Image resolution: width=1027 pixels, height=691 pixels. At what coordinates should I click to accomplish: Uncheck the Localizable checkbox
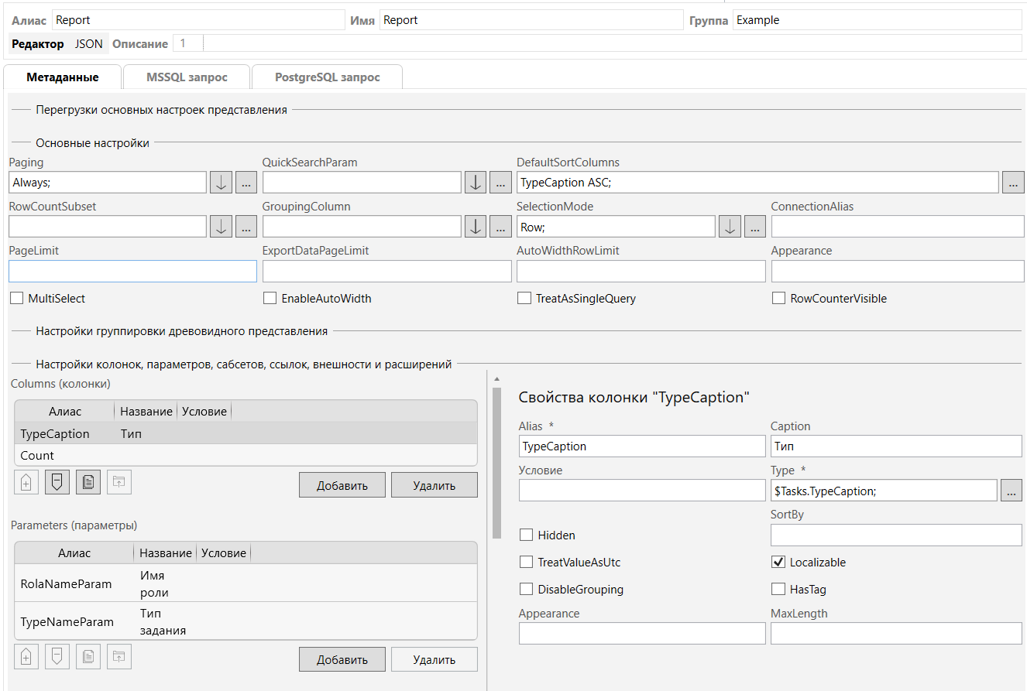[778, 563]
